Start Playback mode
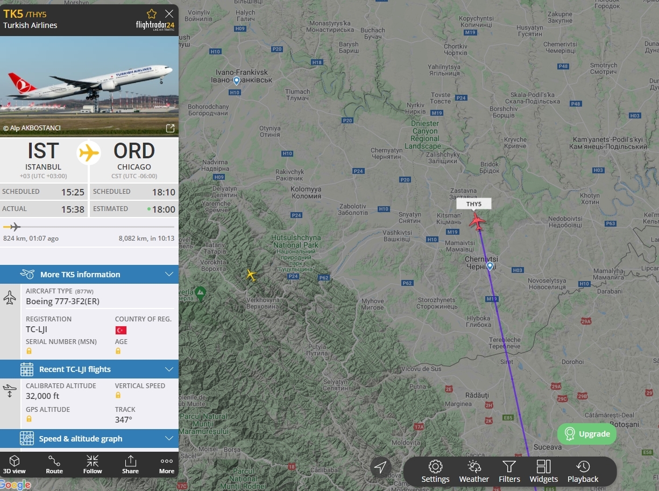The height and width of the screenshot is (491, 659). [x=583, y=472]
